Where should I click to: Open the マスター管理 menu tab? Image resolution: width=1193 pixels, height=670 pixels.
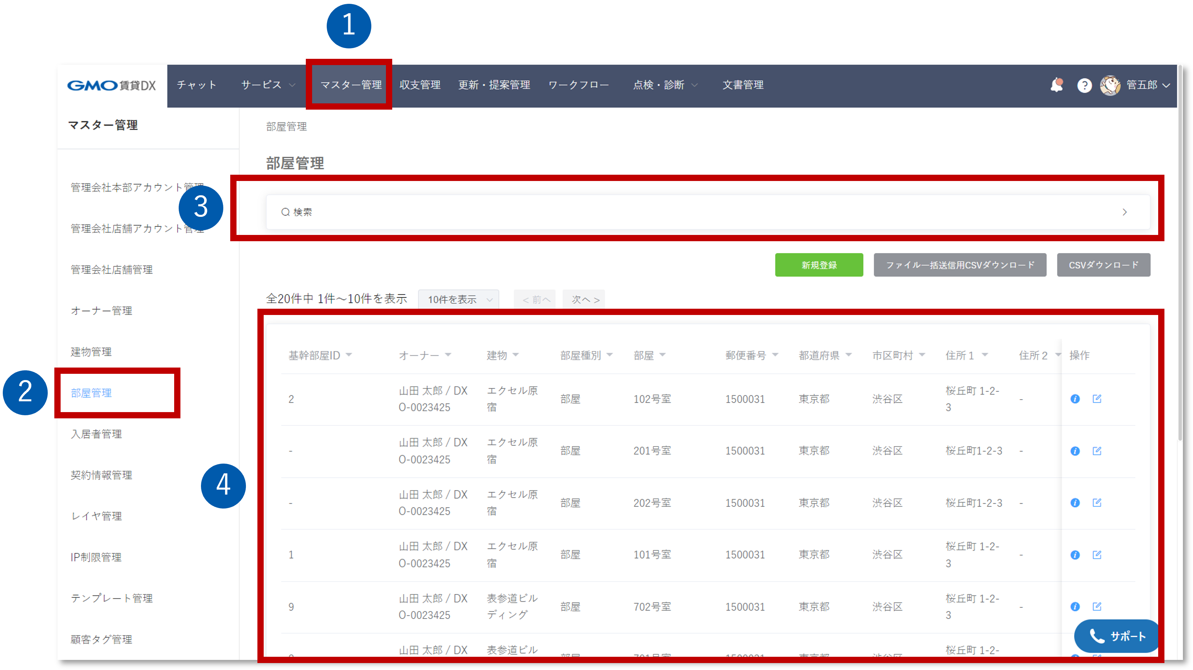[350, 85]
